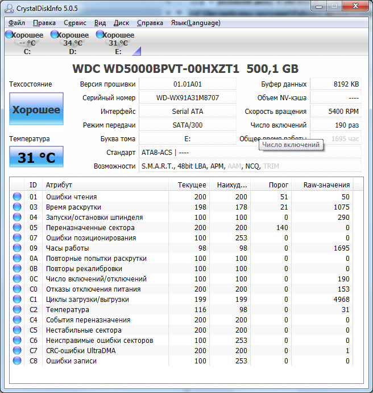Image resolution: width=373 pixels, height=393 pixels.
Task: Click the Хорошее health status button
Action: coord(36,110)
